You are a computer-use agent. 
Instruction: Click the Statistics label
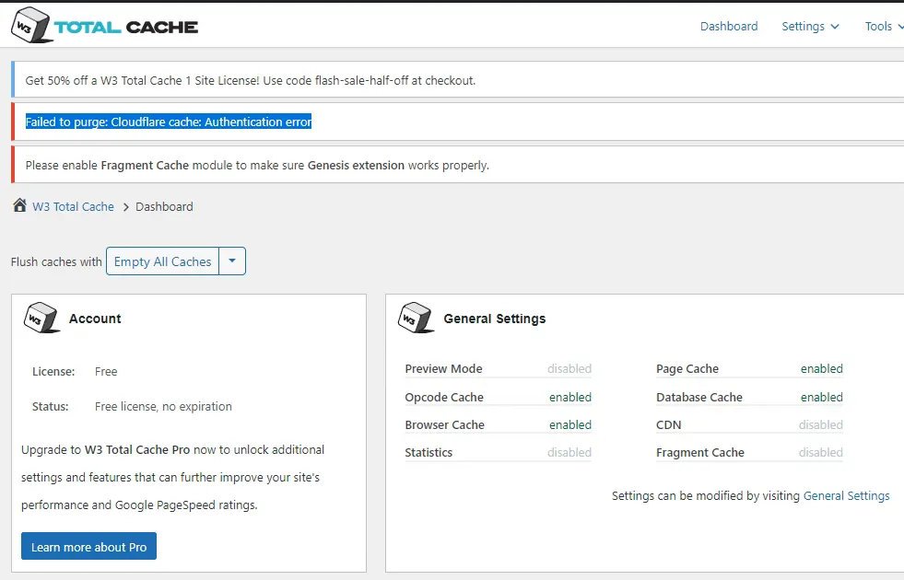(x=429, y=453)
